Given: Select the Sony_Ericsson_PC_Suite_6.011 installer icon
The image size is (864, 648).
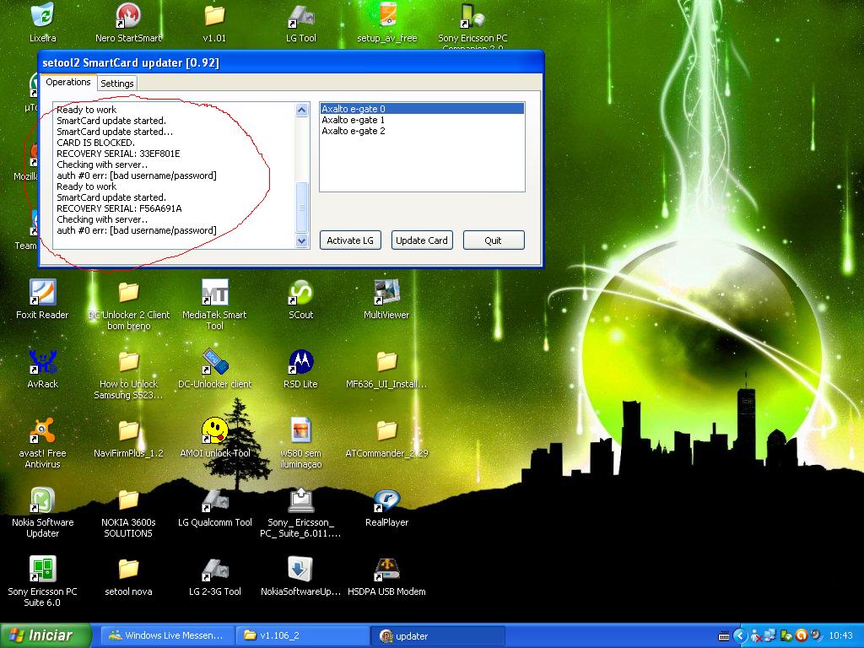Looking at the screenshot, I should point(301,499).
